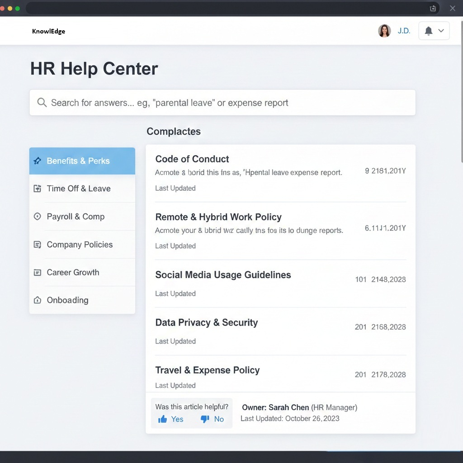
Task: Click the pin icon beside Benefits & Perks
Action: pyautogui.click(x=38, y=161)
